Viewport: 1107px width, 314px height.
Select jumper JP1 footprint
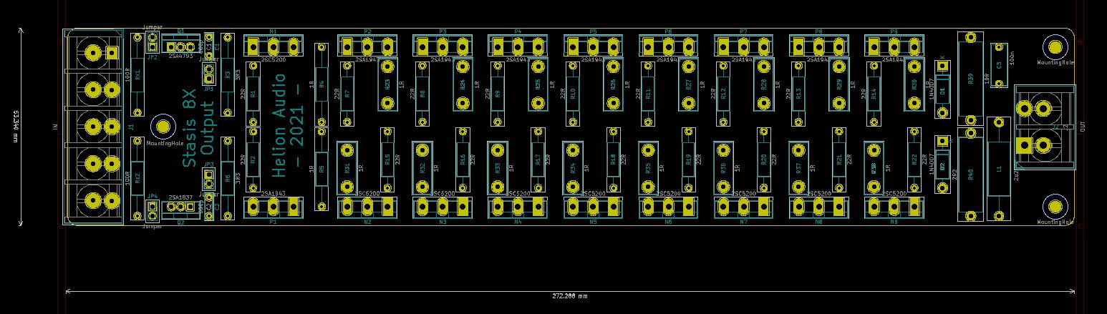coord(209,72)
